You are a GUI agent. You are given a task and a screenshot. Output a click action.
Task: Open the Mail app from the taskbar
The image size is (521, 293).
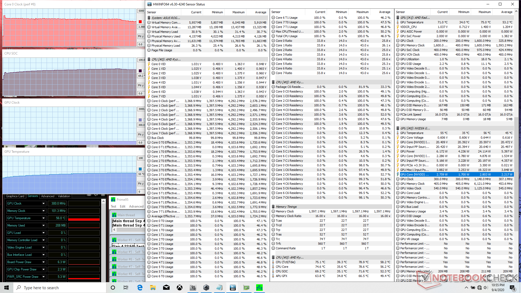click(x=166, y=288)
